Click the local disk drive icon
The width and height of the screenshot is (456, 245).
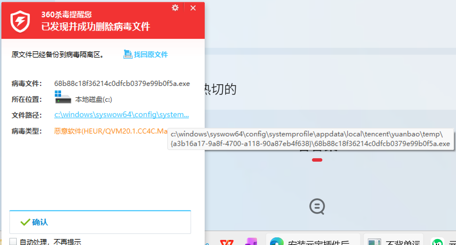coord(63,97)
